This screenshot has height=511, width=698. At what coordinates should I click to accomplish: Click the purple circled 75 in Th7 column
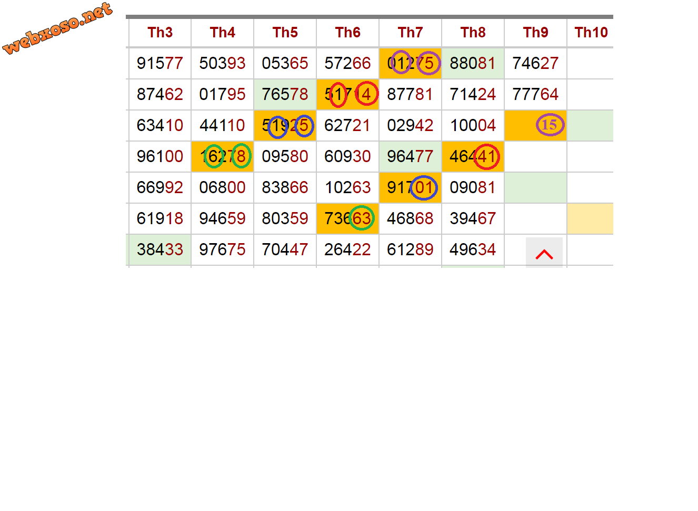(428, 63)
